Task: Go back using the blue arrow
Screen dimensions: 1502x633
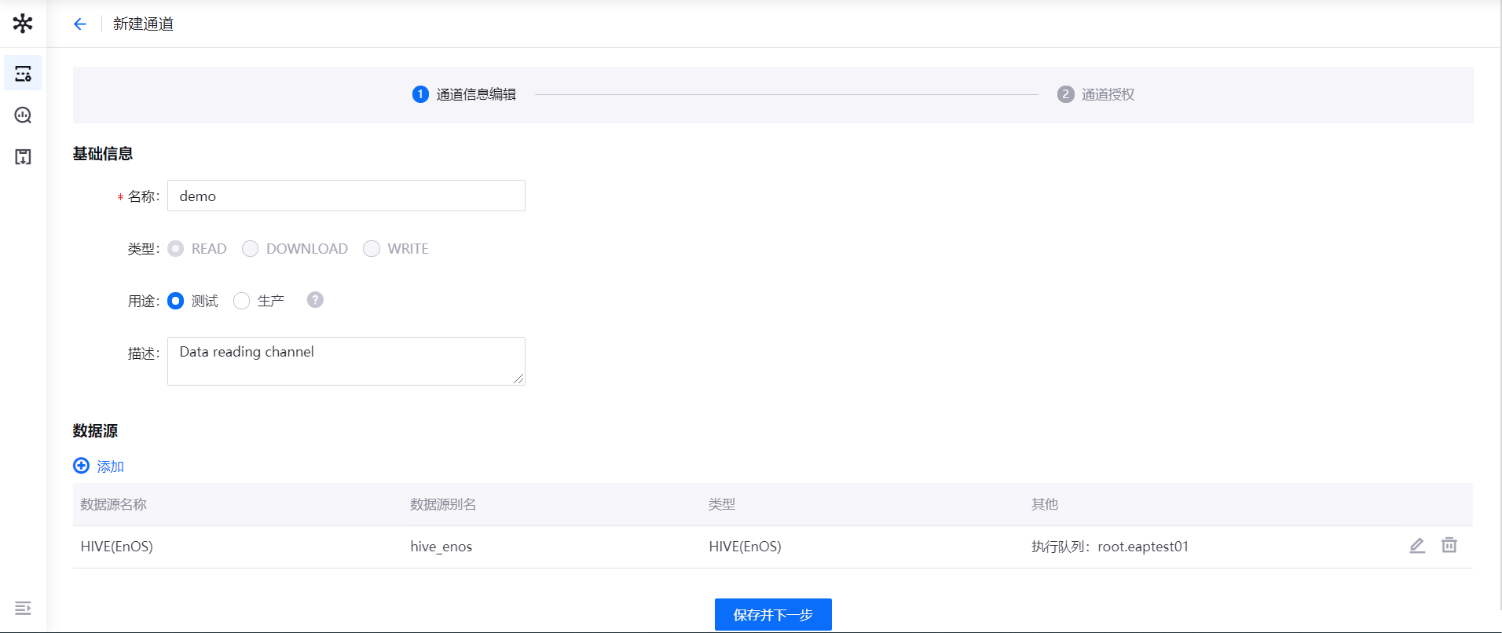Action: [x=79, y=24]
